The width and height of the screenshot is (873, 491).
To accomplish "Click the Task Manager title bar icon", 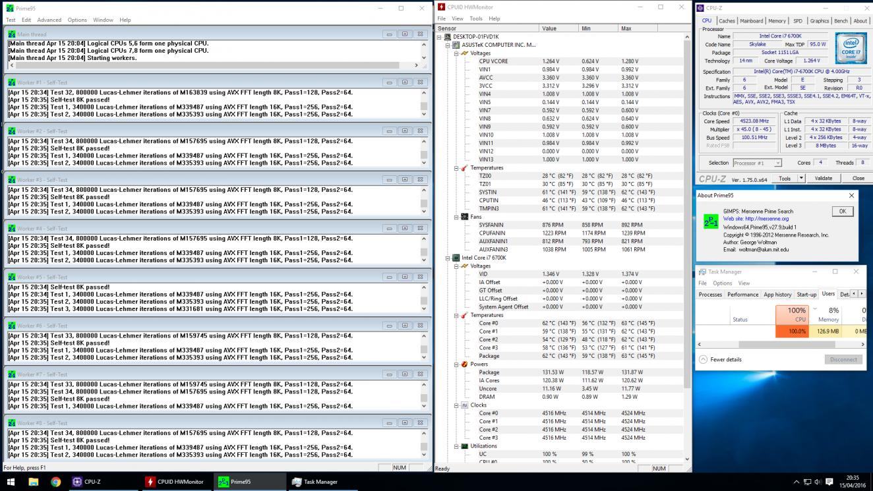I will tap(703, 272).
